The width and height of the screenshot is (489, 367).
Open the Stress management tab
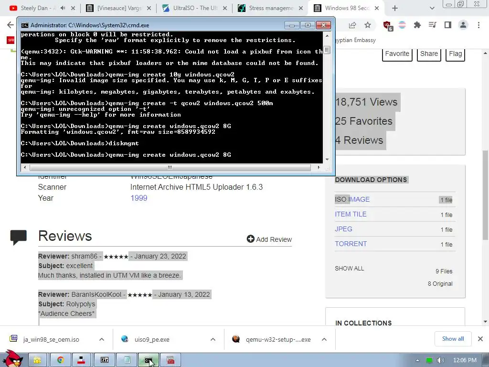click(x=271, y=8)
